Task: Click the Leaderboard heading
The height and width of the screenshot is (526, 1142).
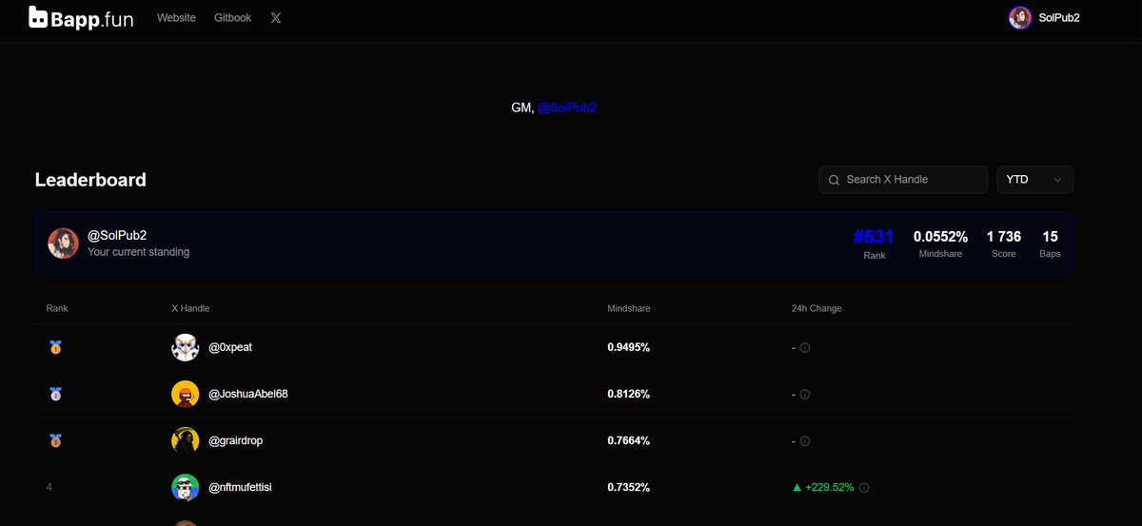Action: point(90,180)
